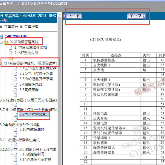Select 3.8电子控制器单元 entry
This screenshot has width=165, height=165.
(x=34, y=114)
